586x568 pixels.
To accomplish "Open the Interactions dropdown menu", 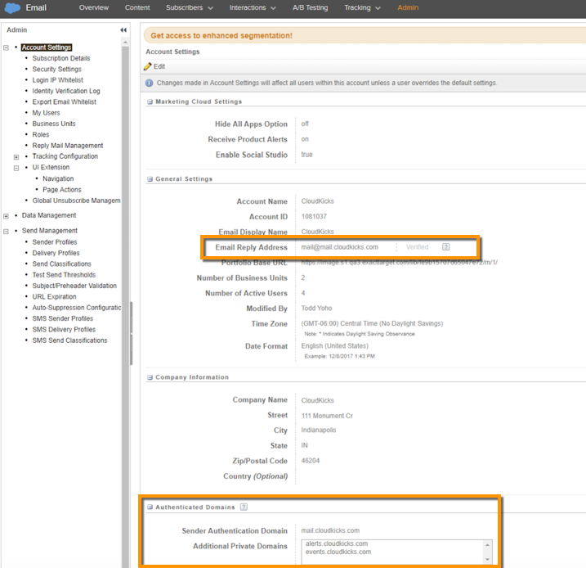I will coord(253,7).
